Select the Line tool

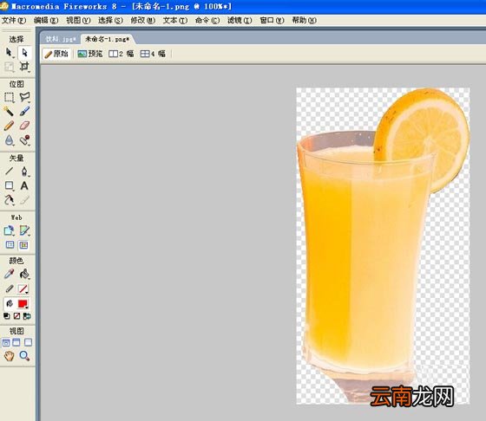pos(9,171)
